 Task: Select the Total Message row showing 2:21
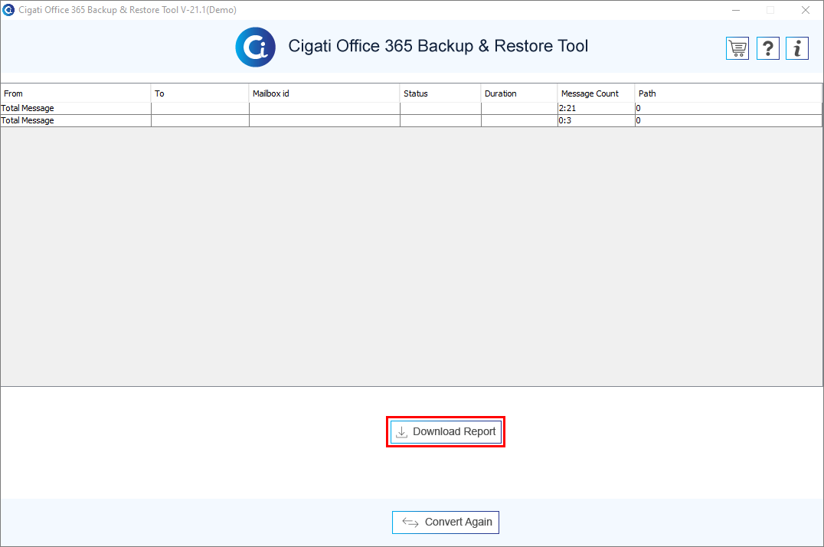tap(411, 108)
